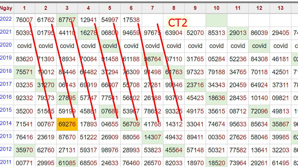Click cell 14312 in the 2014 row
This screenshot has width=298, height=167.
click(x=174, y=124)
